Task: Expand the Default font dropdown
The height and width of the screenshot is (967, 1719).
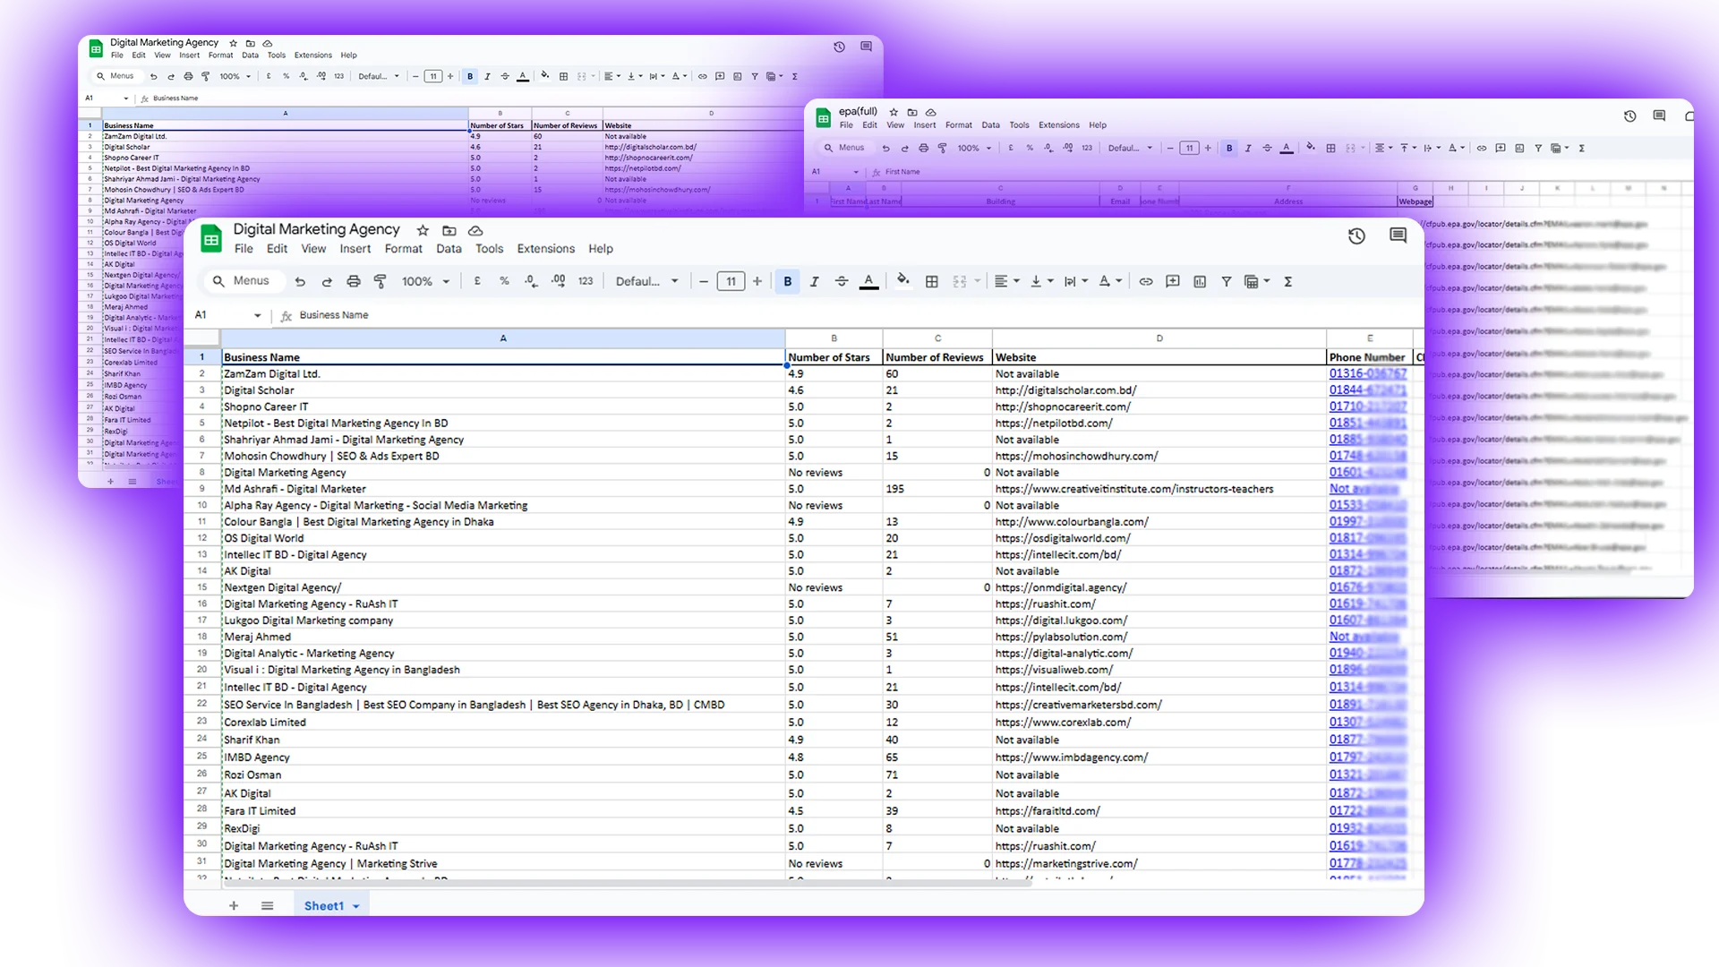Action: 646,282
